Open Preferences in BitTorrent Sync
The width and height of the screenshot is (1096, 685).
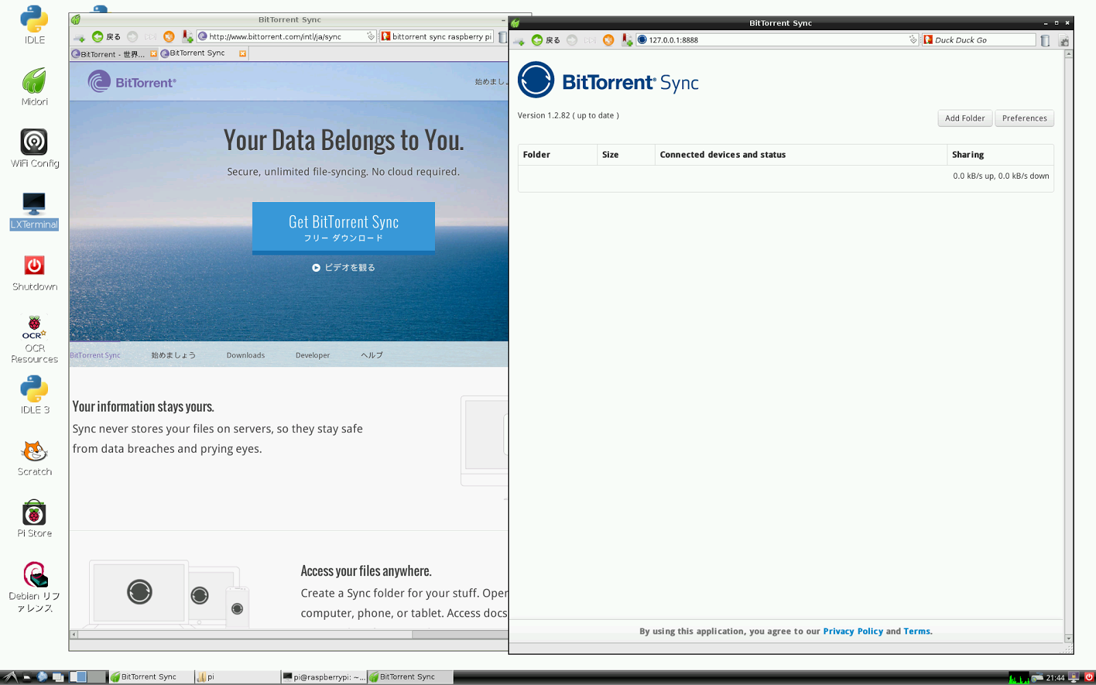[x=1024, y=118]
